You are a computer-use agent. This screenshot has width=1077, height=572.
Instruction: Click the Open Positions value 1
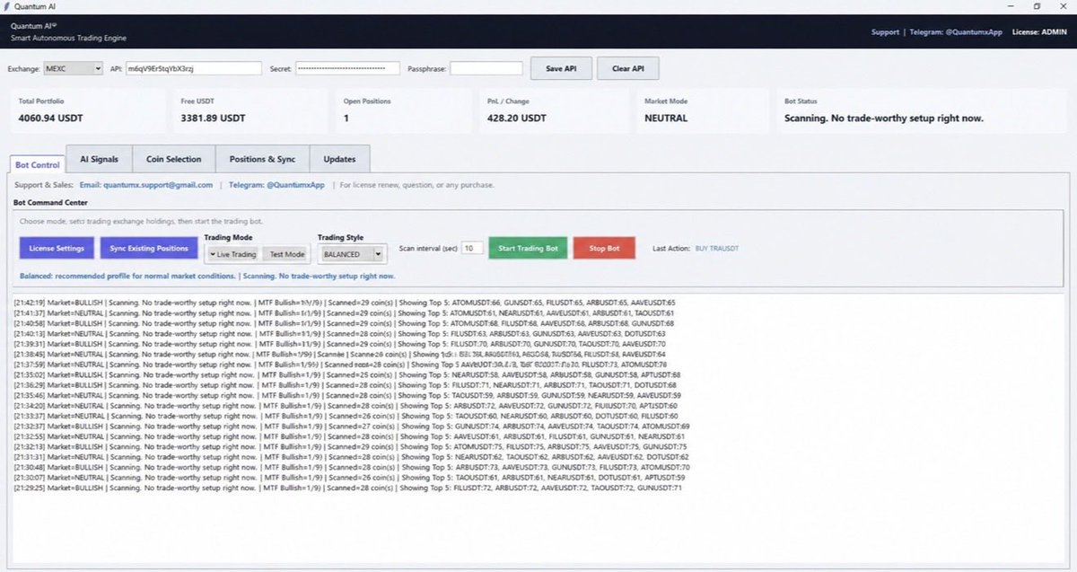346,118
